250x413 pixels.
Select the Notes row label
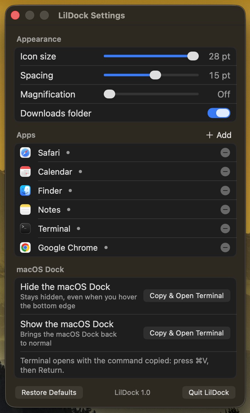point(49,210)
